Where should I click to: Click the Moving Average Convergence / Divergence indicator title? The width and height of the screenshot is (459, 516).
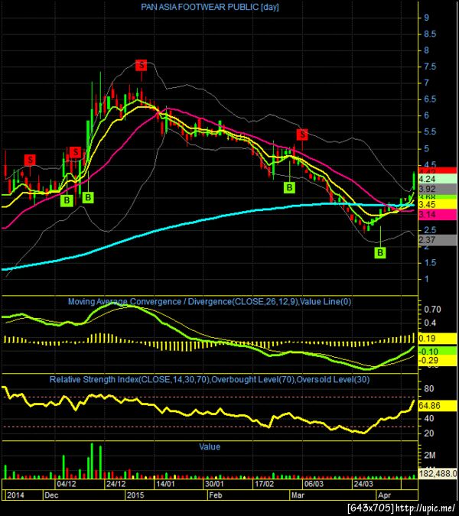pos(210,301)
